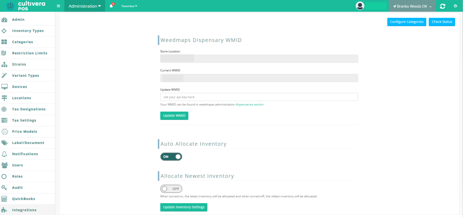Click Update Inventory Settings button
This screenshot has width=463, height=218.
[184, 207]
